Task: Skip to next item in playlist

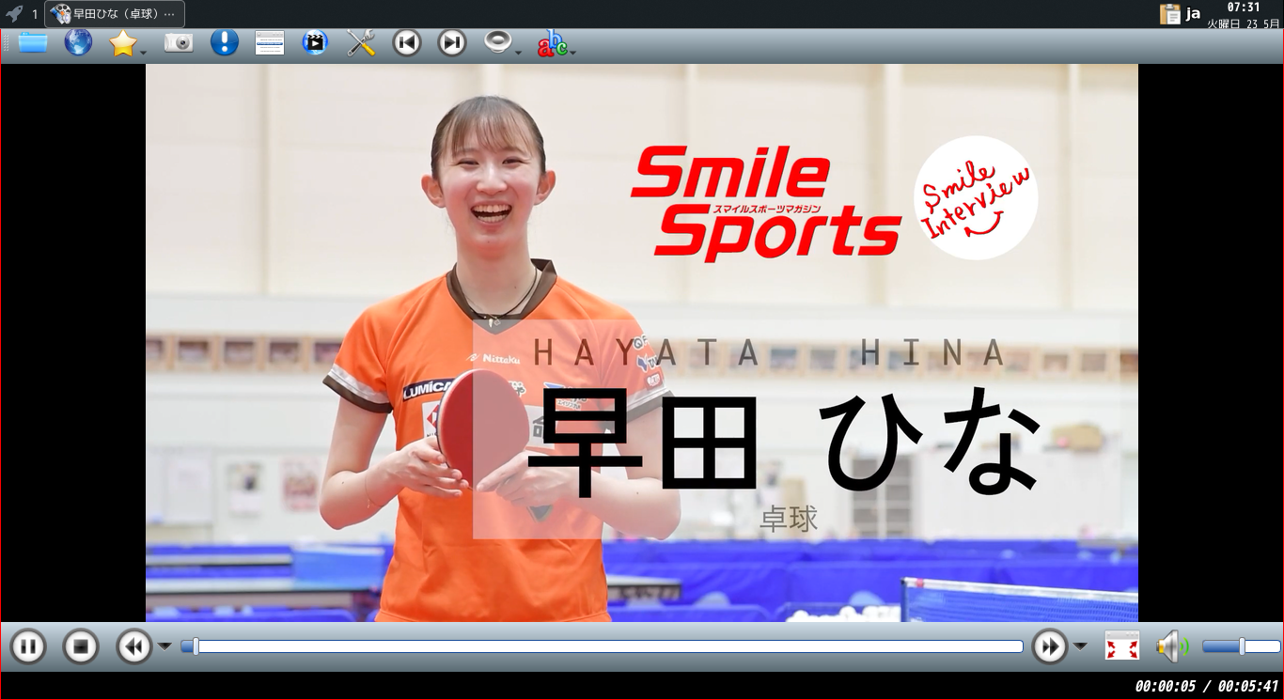Action: tap(452, 43)
